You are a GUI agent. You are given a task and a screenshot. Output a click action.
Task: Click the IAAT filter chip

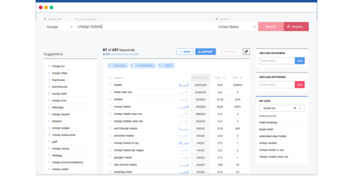[166, 65]
